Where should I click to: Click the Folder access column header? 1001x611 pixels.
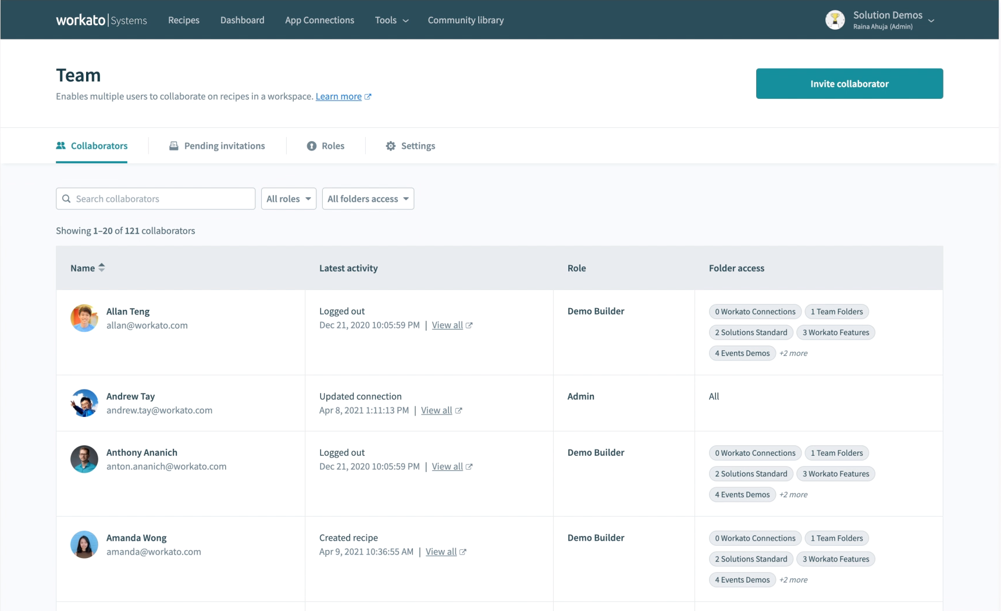736,268
